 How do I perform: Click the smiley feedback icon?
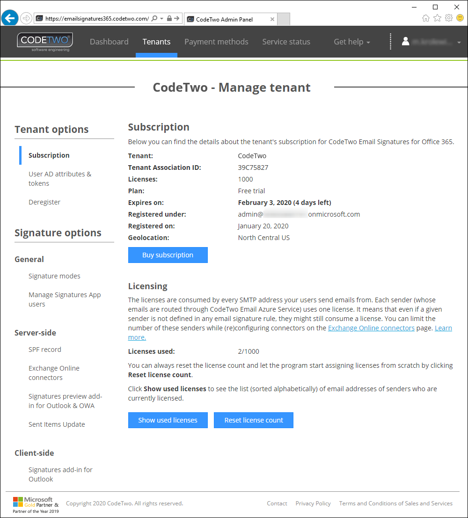pos(460,18)
